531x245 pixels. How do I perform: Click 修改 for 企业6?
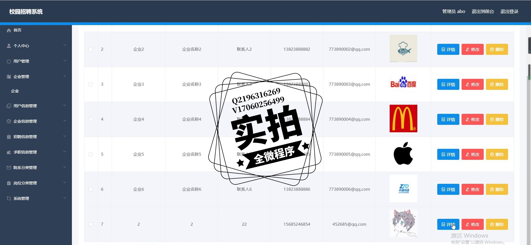click(472, 189)
